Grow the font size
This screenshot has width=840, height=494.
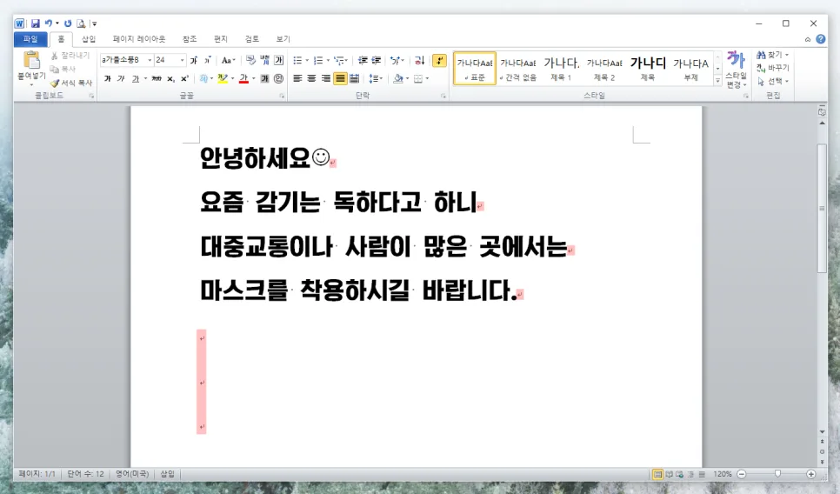[194, 60]
